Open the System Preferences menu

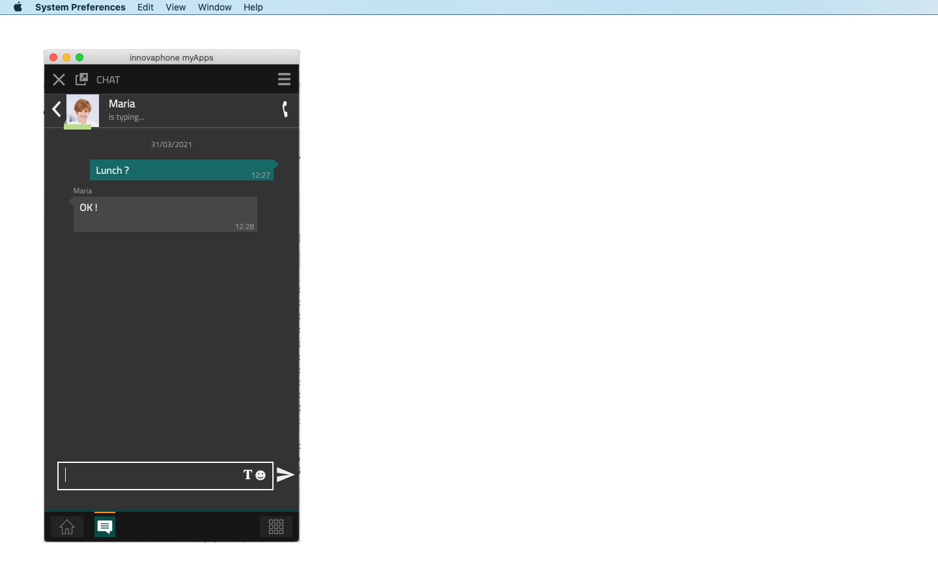[x=80, y=7]
